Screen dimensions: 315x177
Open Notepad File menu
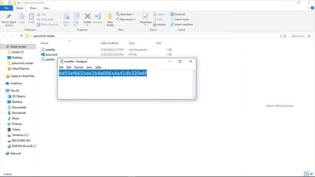(x=61, y=67)
